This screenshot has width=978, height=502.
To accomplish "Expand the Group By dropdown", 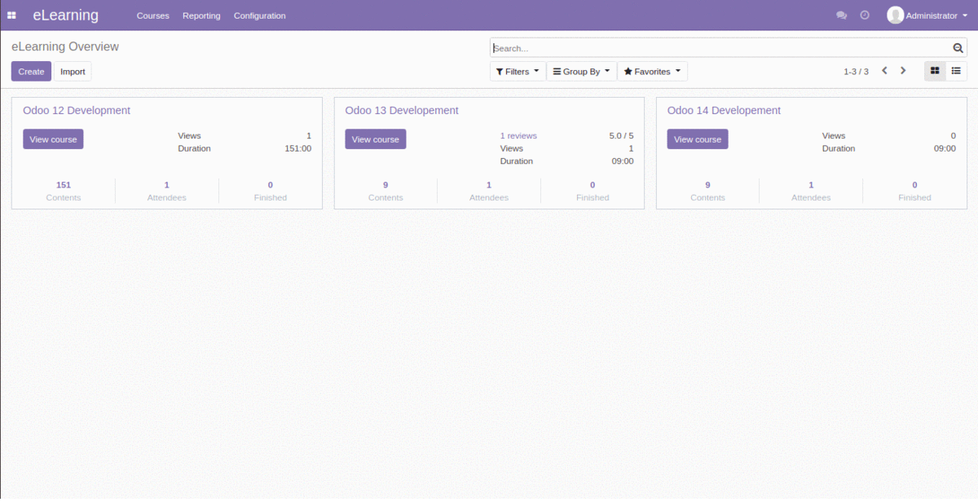I will [581, 72].
